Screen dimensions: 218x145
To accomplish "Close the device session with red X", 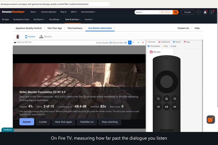I will point(143,43).
